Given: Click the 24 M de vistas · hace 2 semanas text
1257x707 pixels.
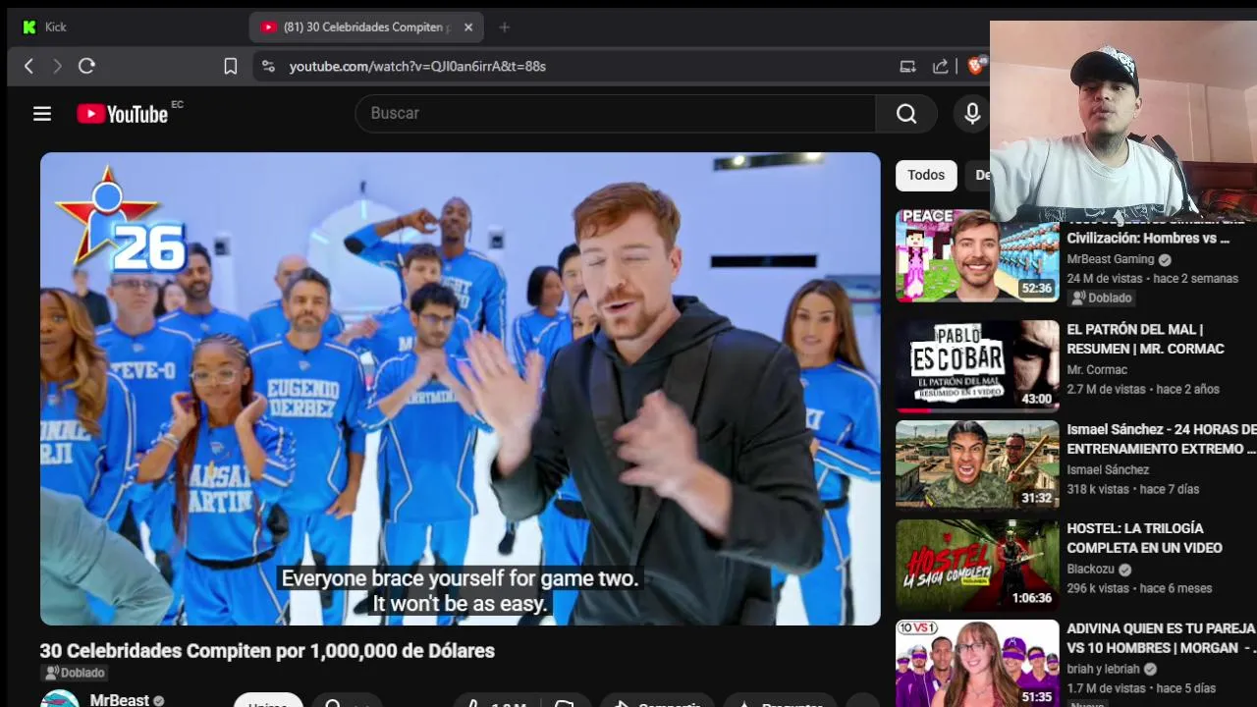Looking at the screenshot, I should tap(1153, 279).
